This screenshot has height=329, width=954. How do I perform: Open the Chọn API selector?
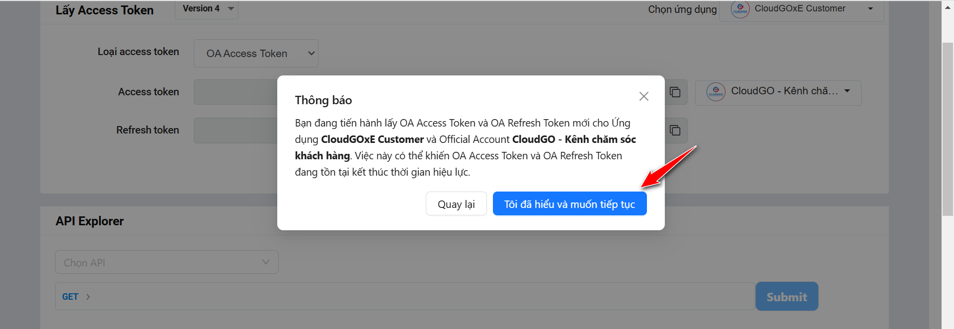166,262
